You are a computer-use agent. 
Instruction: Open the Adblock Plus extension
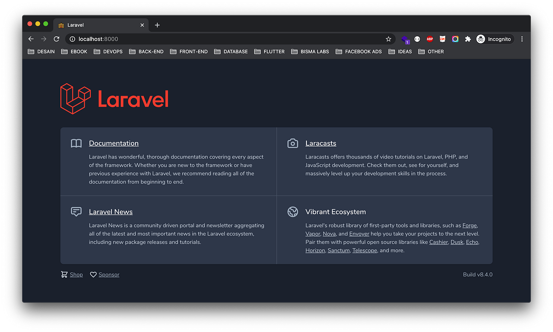click(x=429, y=39)
